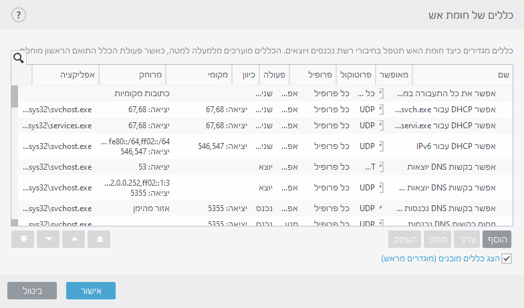Sort by 'פרוטוקול' column header

click(x=356, y=75)
